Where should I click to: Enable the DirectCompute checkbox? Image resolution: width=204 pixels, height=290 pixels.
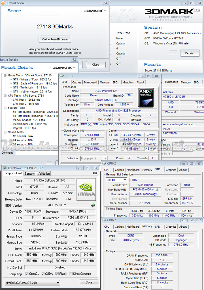70,274
